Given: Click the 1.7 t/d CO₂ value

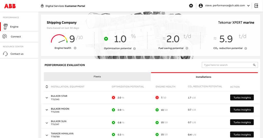Looking at the screenshot, I should 192,98.
